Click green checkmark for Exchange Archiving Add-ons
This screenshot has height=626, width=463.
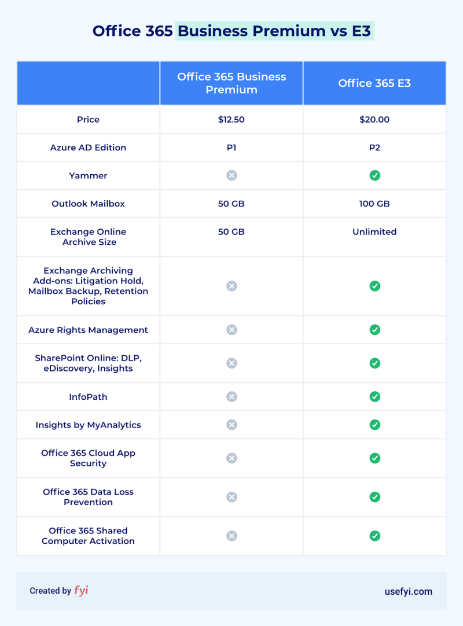tap(374, 286)
